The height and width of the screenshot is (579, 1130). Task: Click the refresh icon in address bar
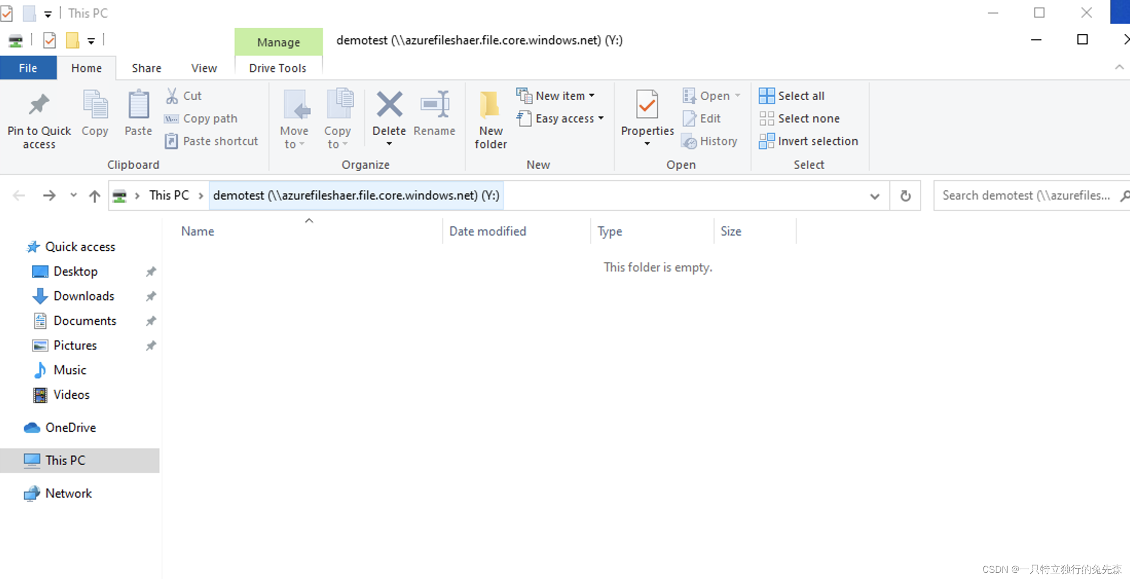click(x=905, y=196)
